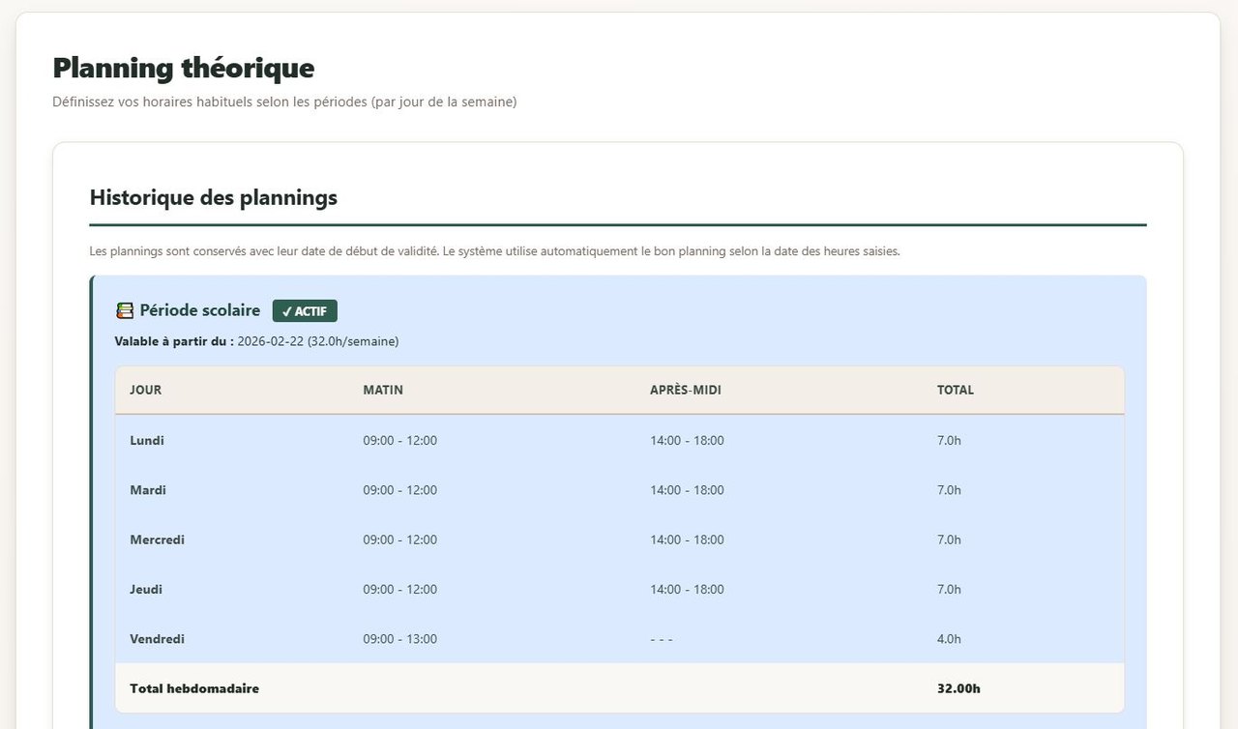Click Mardi's morning hours 09:00 - 12:00
Image resolution: width=1238 pixels, height=729 pixels.
tap(399, 490)
